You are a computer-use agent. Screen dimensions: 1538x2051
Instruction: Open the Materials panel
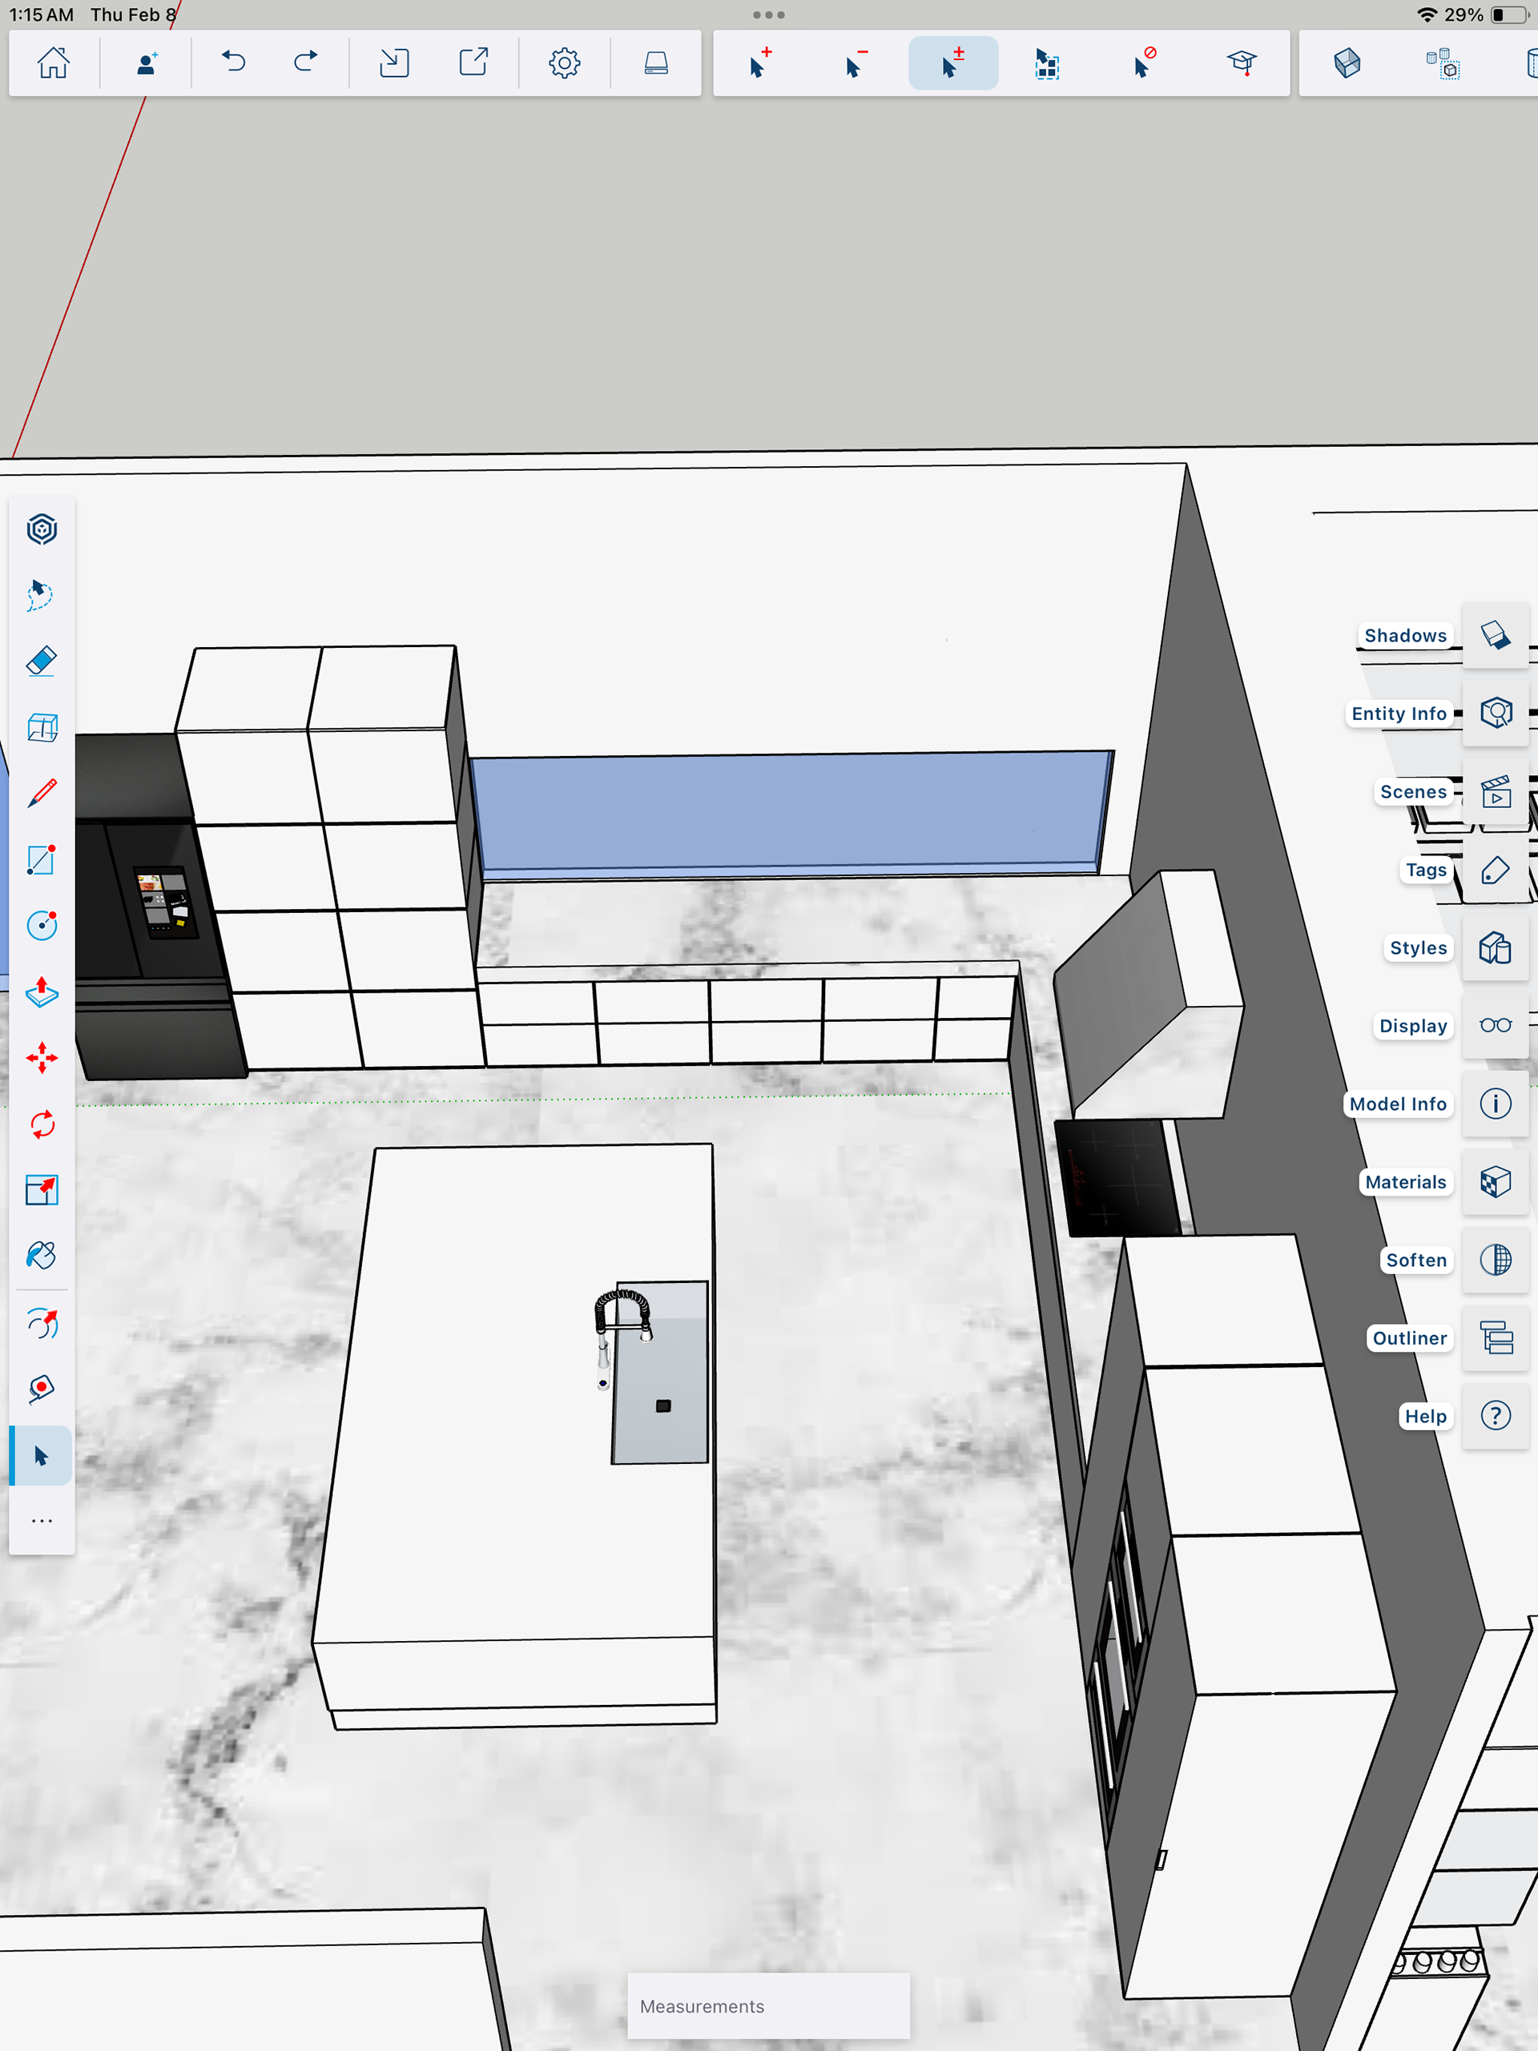point(1496,1182)
